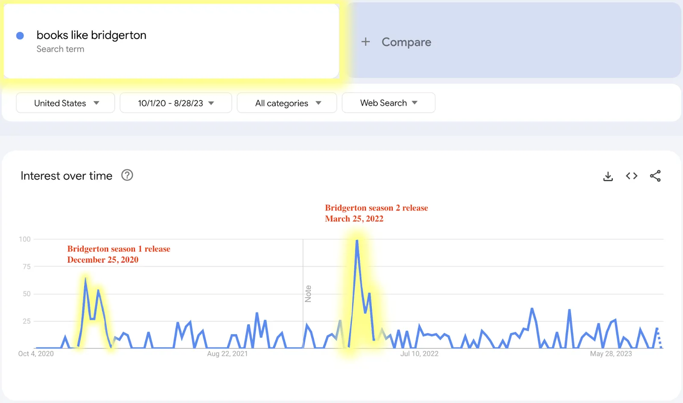
Task: Open the Interest over time help icon
Action: pyautogui.click(x=127, y=175)
